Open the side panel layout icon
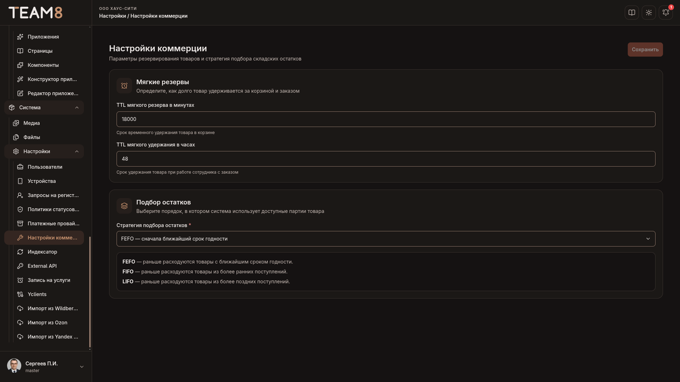Screen dimensions: 680x382 pyautogui.click(x=632, y=13)
